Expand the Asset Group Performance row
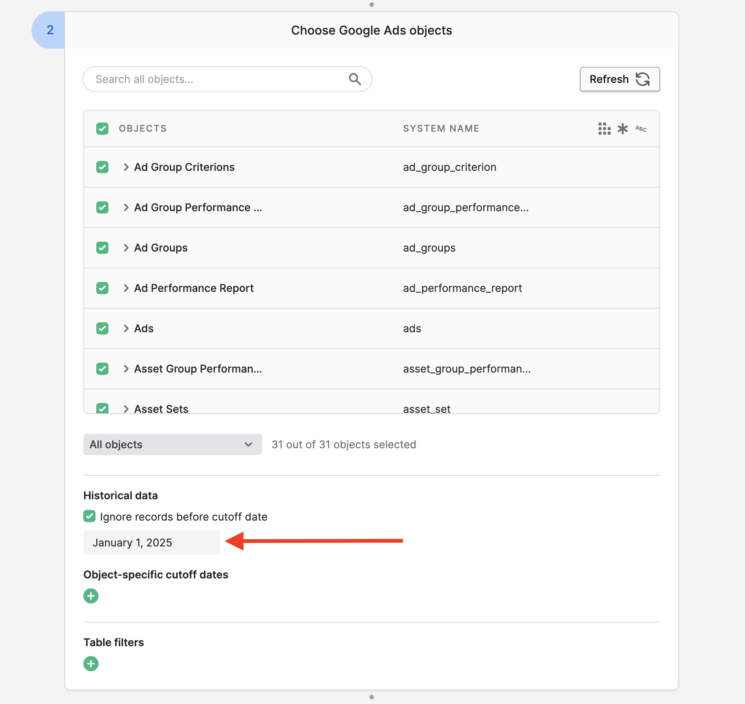The width and height of the screenshot is (745, 704). point(126,369)
